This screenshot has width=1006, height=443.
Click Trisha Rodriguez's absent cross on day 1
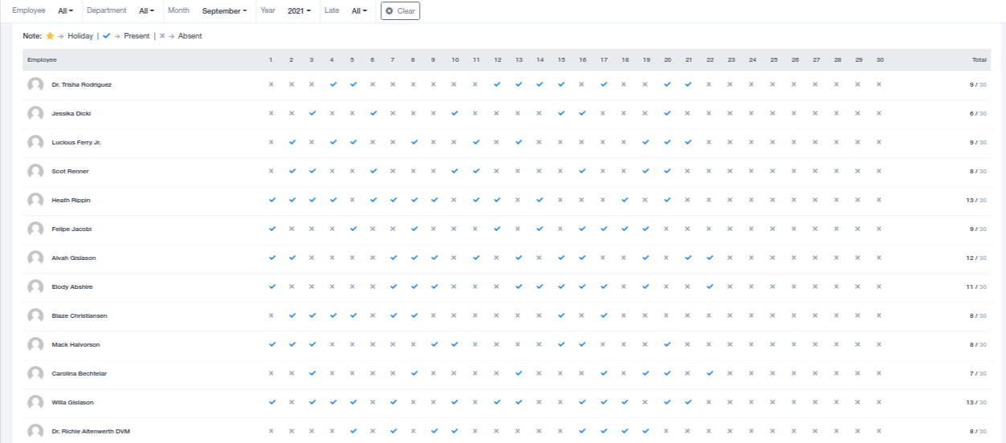(x=271, y=84)
